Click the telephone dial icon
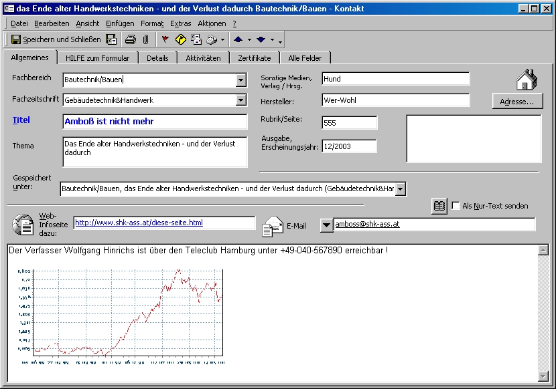Viewport: 556px width, 389px height. pyautogui.click(x=211, y=39)
